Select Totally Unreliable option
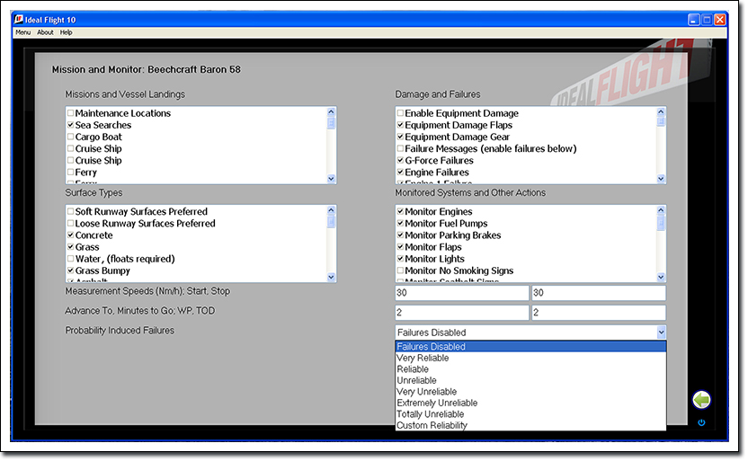The height and width of the screenshot is (461, 748). point(530,414)
